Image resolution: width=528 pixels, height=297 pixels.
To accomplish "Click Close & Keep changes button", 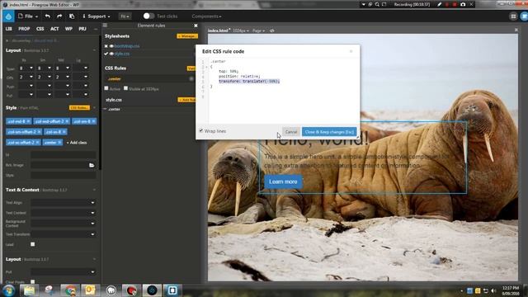I will (329, 132).
